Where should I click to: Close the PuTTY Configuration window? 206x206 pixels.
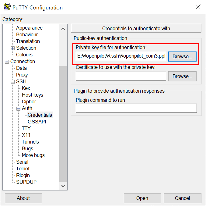[198, 7]
